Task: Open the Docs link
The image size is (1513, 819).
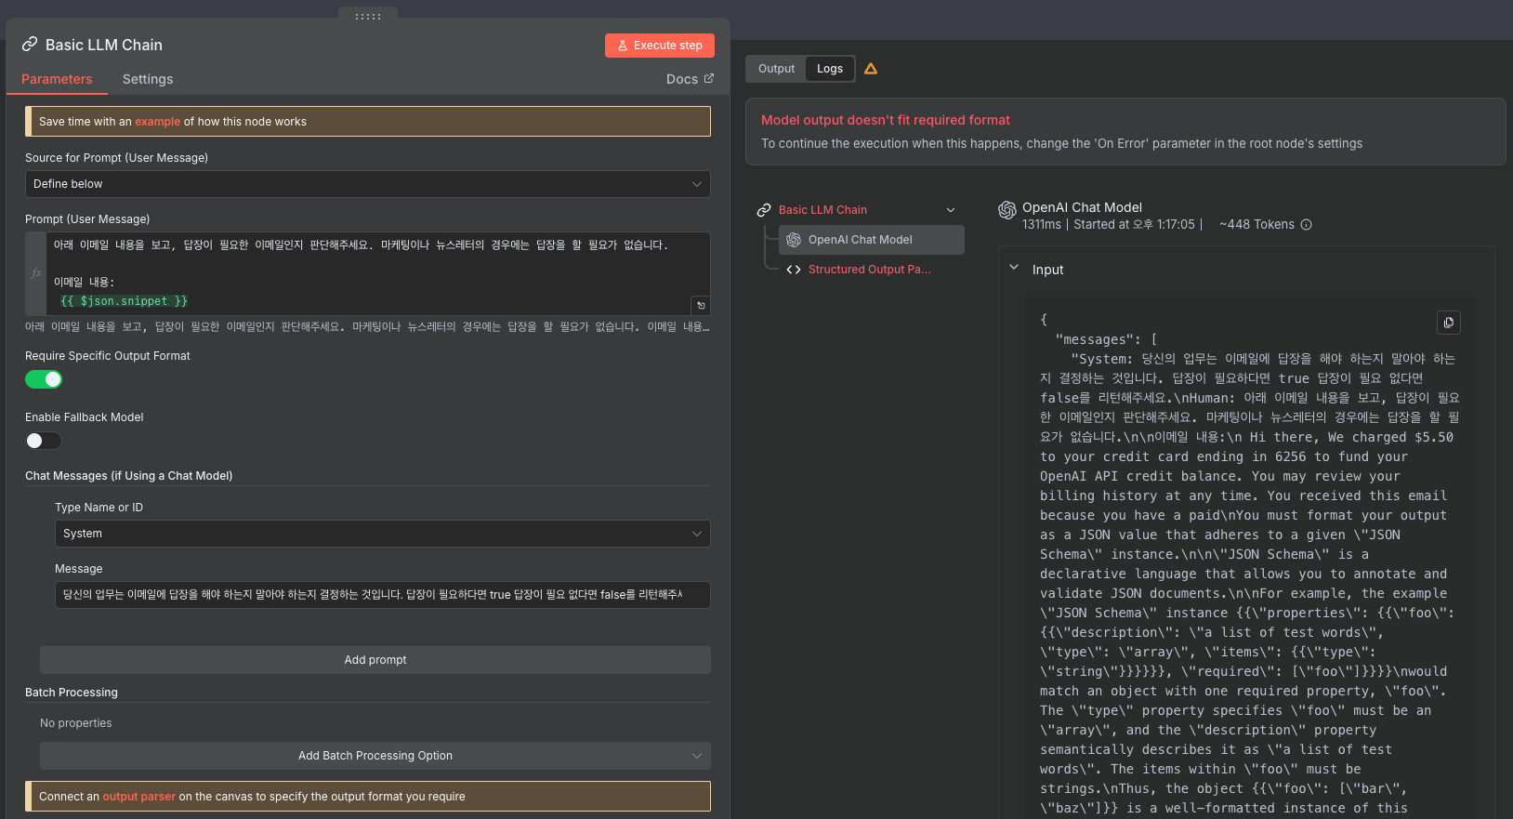Action: [690, 79]
